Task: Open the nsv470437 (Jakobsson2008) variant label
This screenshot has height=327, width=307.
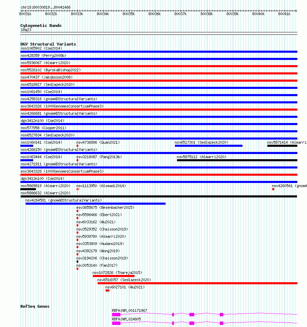Action: [47, 78]
